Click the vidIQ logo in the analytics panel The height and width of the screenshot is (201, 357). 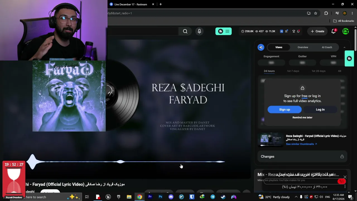pos(261,47)
